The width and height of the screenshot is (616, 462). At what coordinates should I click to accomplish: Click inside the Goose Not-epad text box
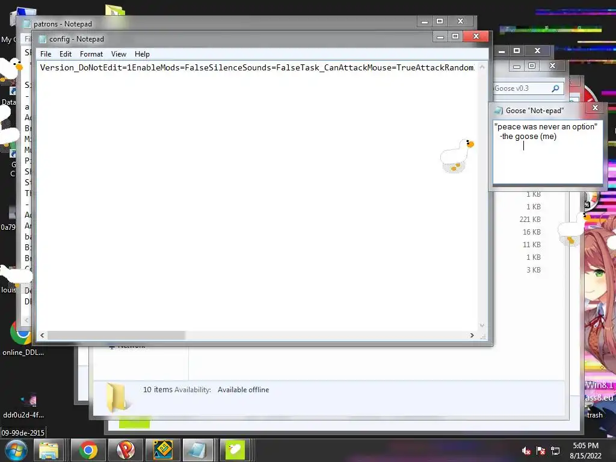547,152
